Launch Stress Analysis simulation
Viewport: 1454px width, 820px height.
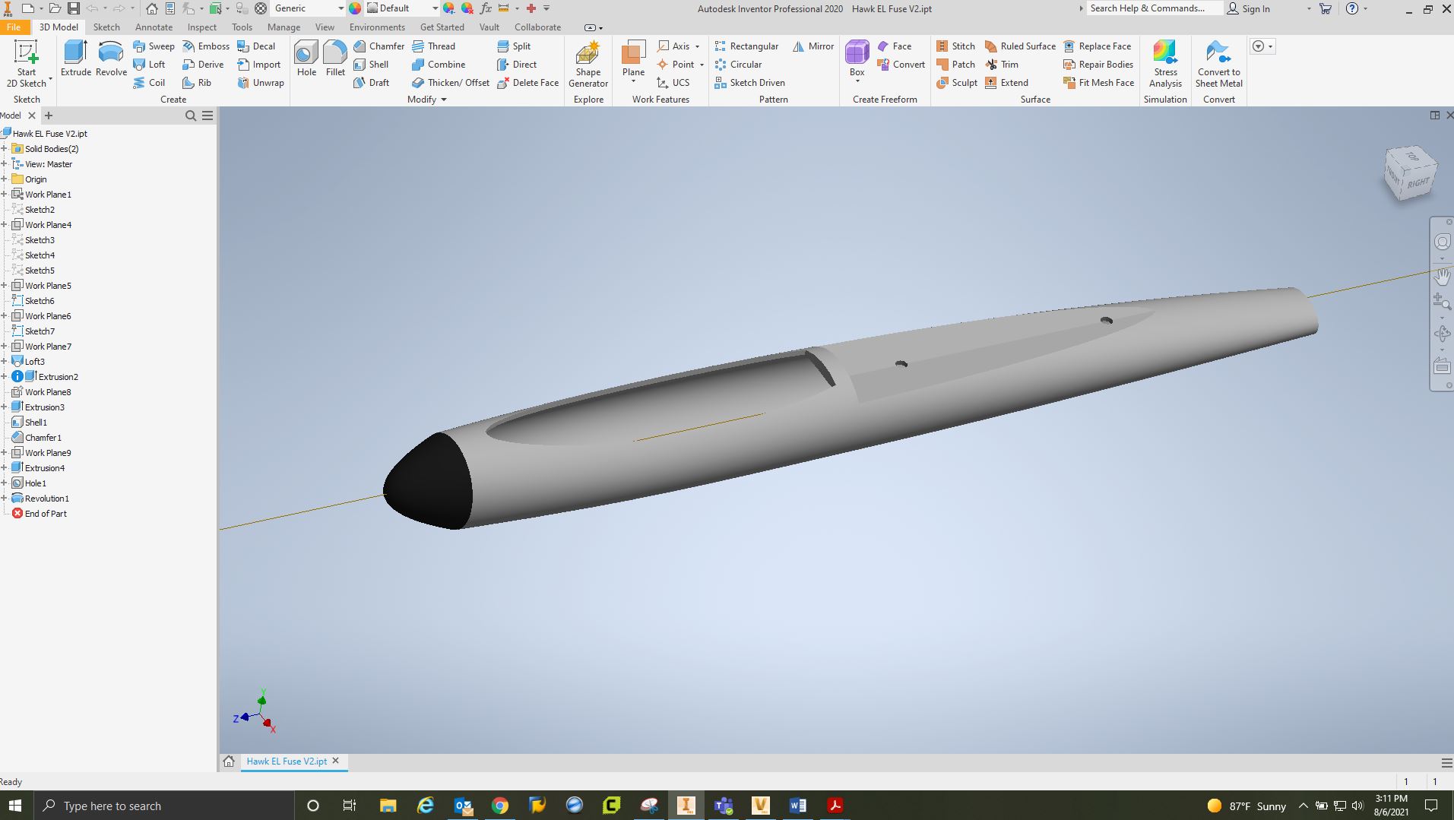(x=1164, y=64)
